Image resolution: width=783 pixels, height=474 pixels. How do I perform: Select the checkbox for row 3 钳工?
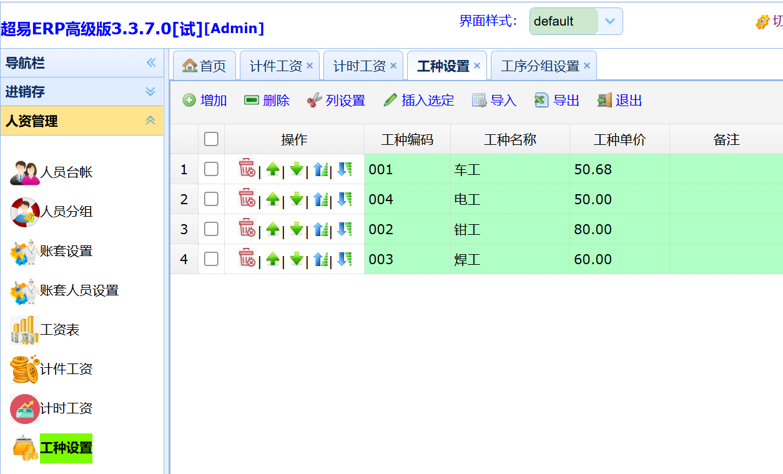click(x=211, y=229)
